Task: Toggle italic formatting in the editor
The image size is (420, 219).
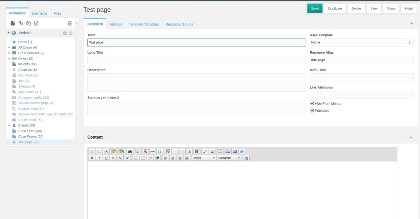Action: tap(99, 158)
